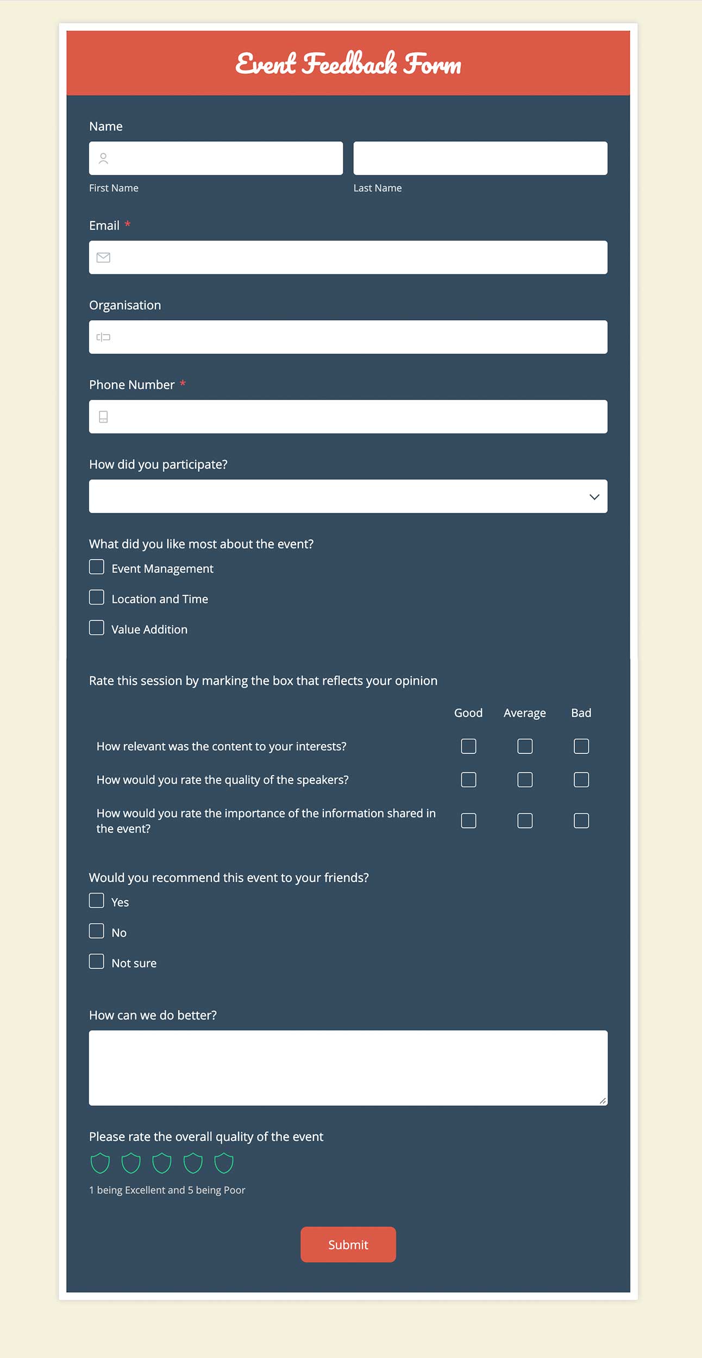Click the first shield rating icon
702x1358 pixels.
pyautogui.click(x=100, y=1163)
